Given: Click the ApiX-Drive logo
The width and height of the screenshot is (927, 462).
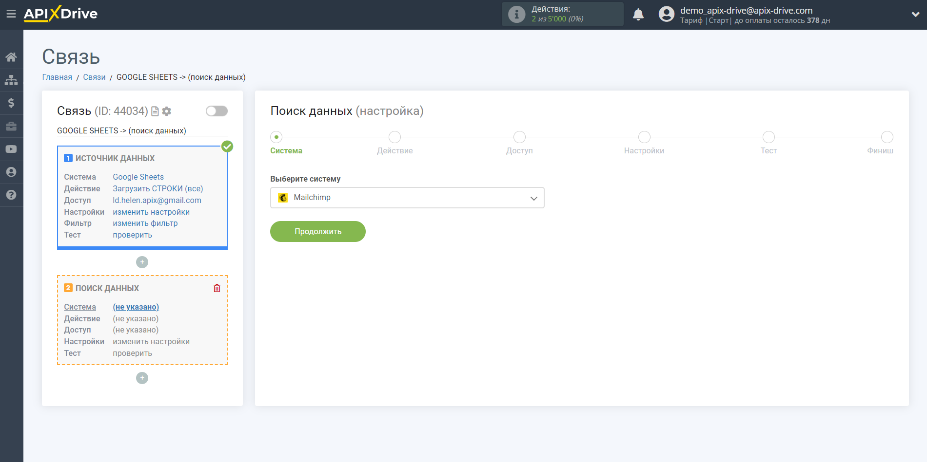Looking at the screenshot, I should click(x=60, y=14).
